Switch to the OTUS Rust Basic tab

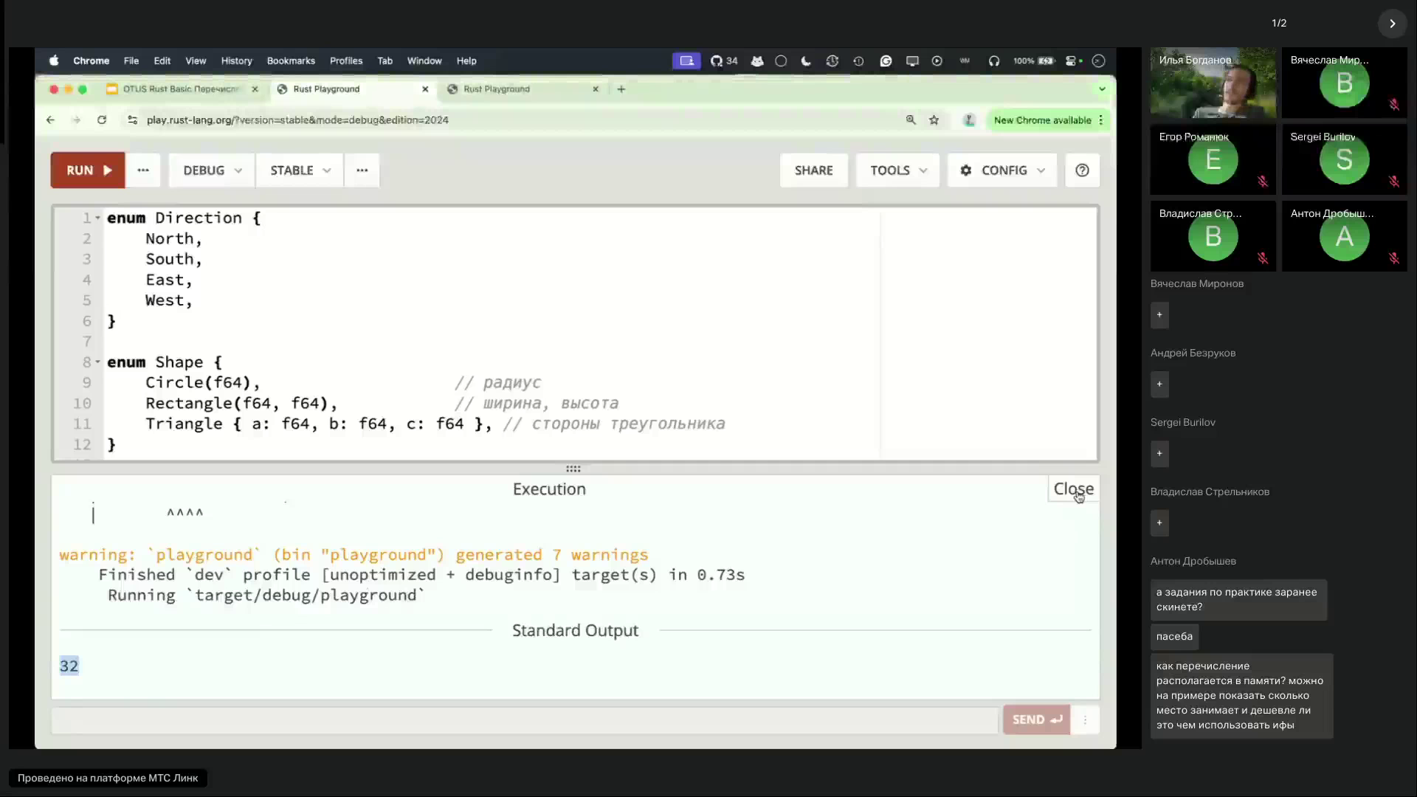[x=179, y=89]
